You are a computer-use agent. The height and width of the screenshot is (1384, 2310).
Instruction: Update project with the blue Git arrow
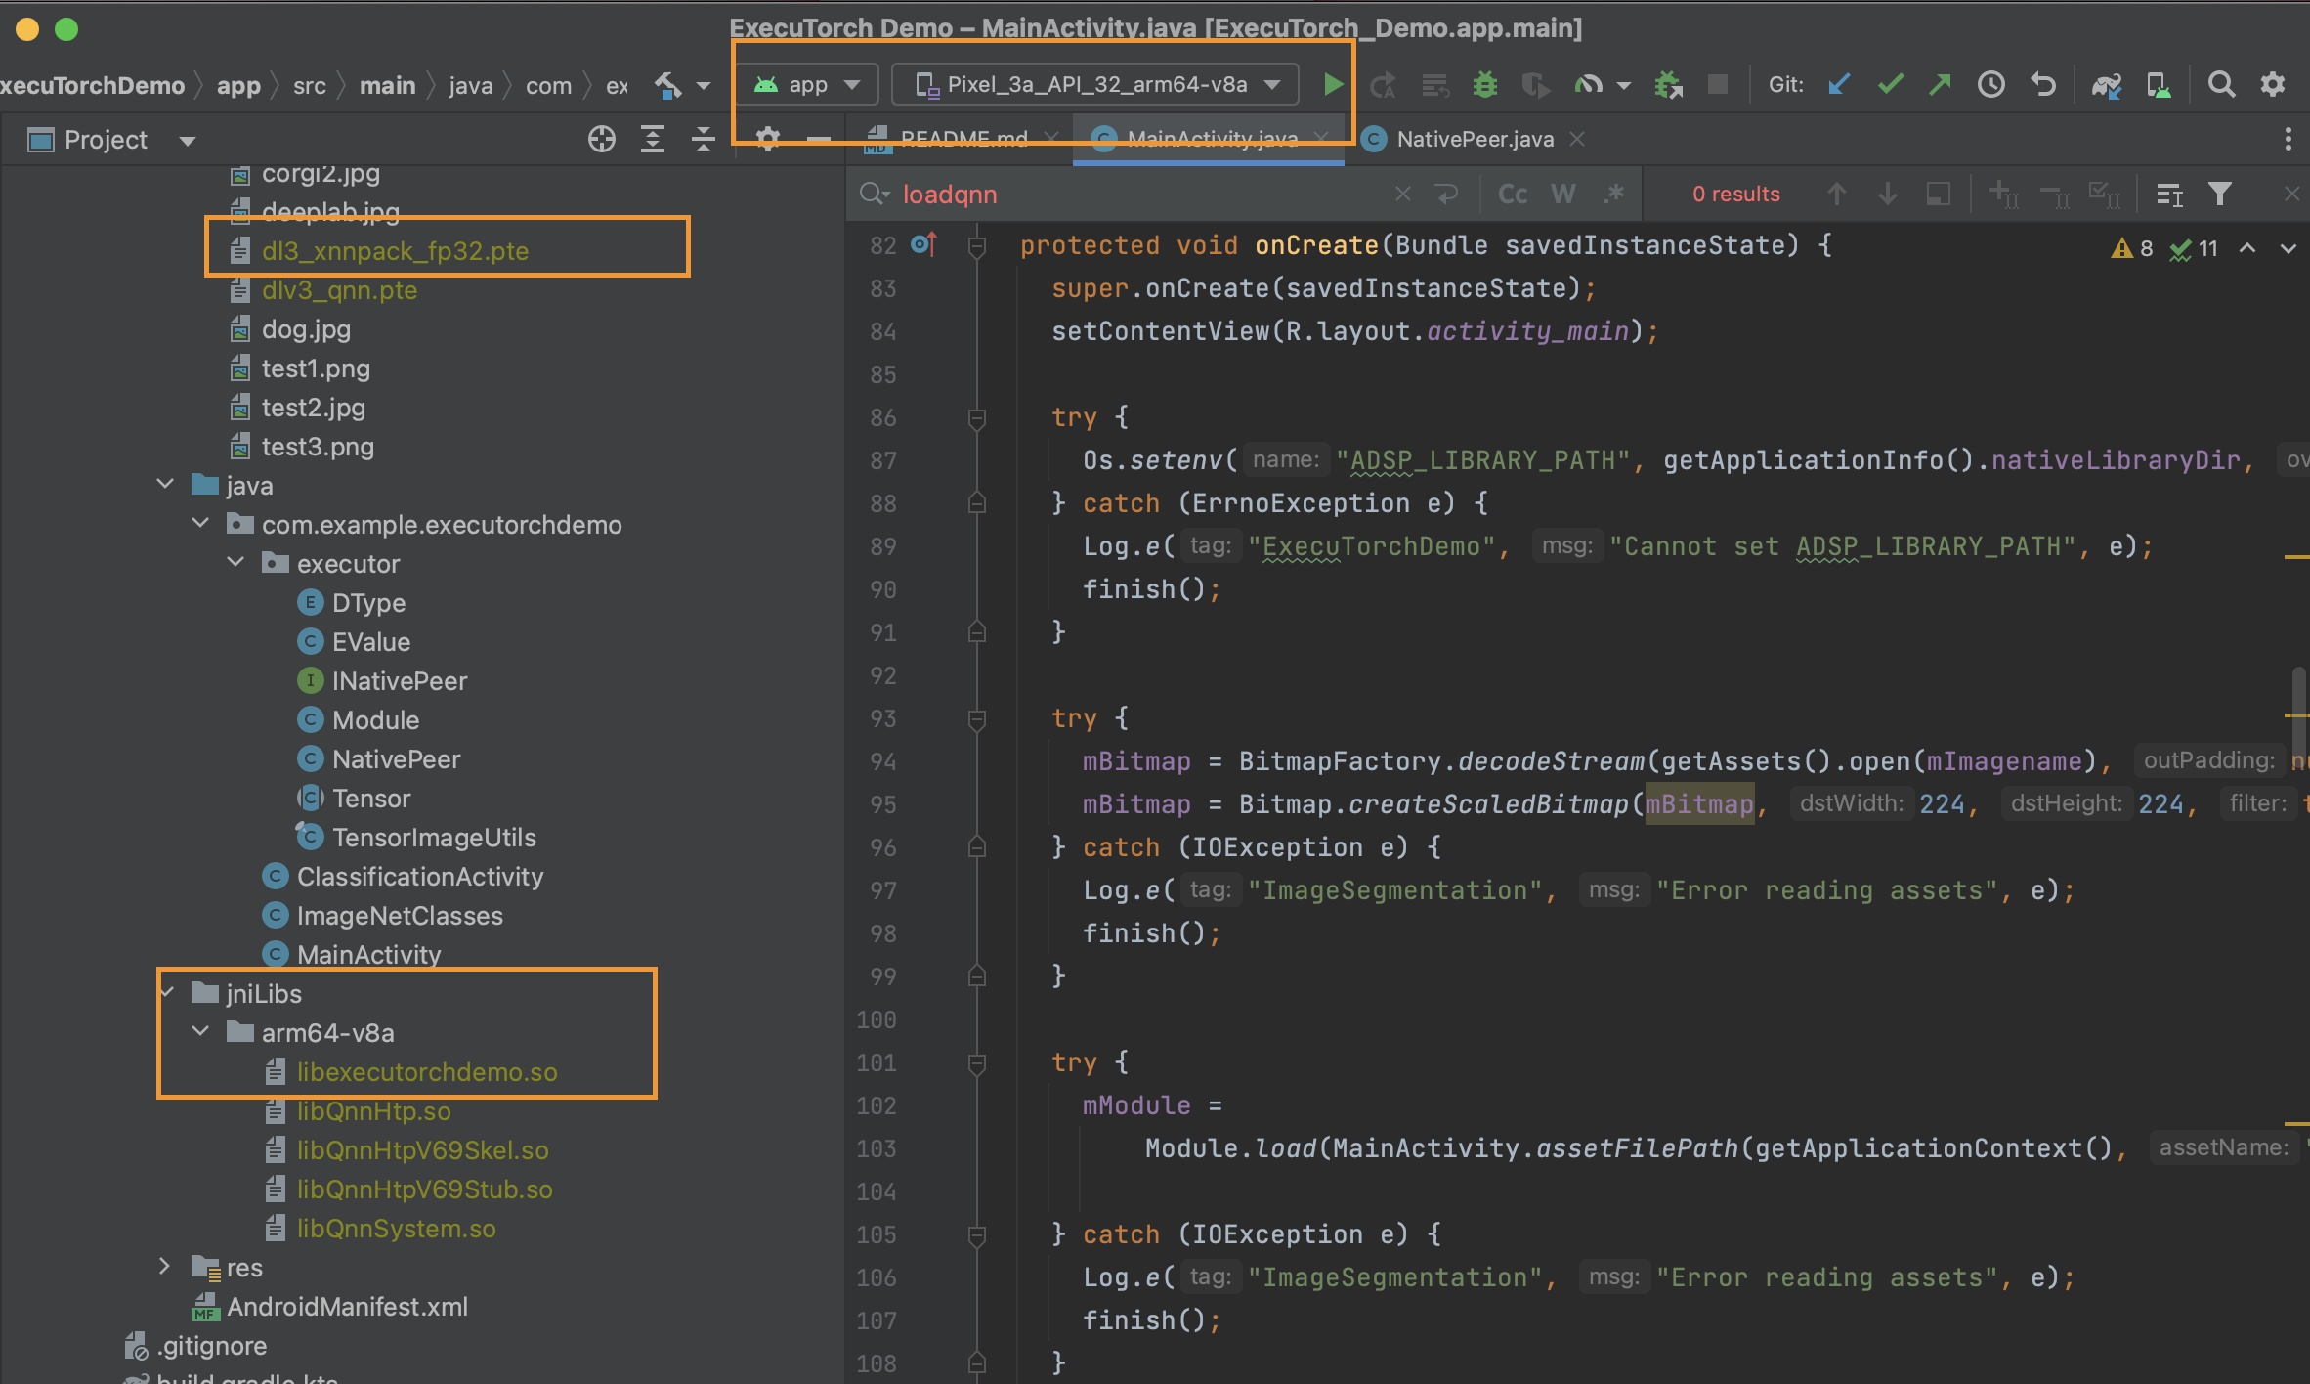(1838, 85)
